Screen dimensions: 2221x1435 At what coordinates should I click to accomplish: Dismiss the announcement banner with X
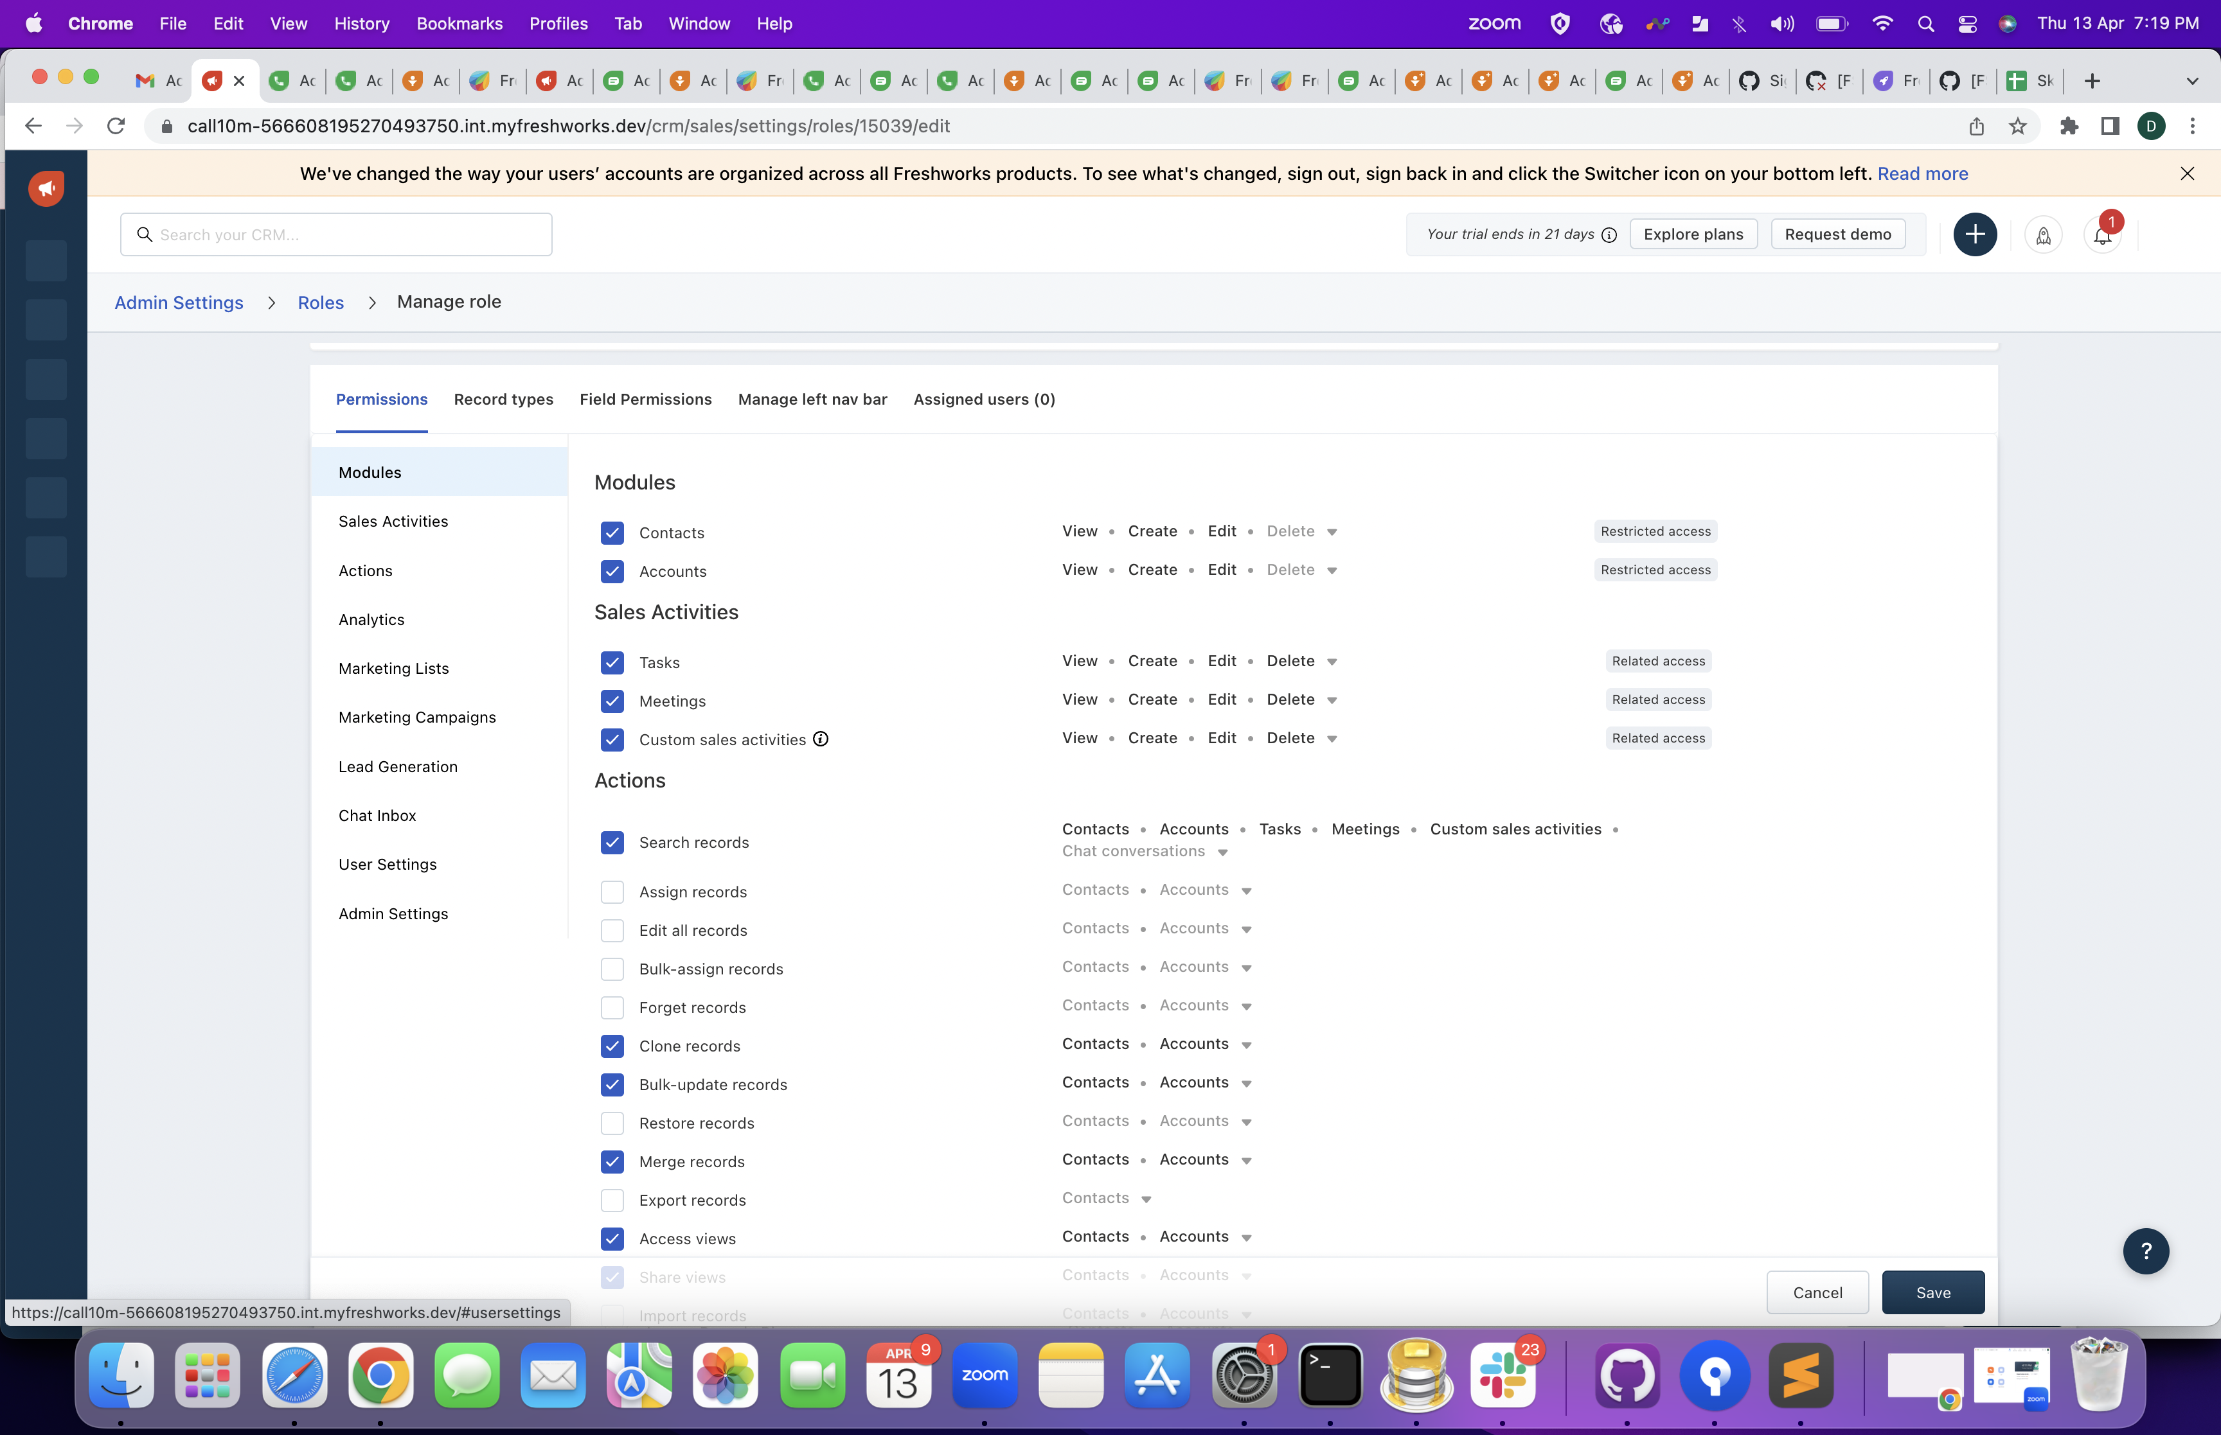pos(2186,173)
